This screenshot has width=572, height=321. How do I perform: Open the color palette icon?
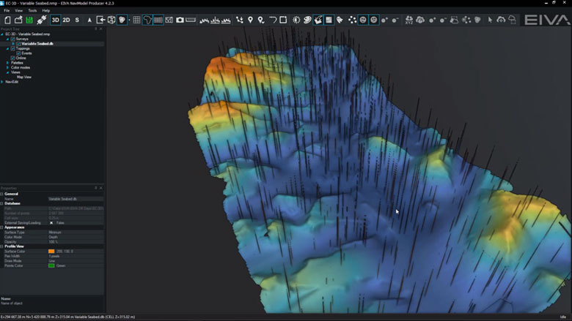tap(307, 20)
